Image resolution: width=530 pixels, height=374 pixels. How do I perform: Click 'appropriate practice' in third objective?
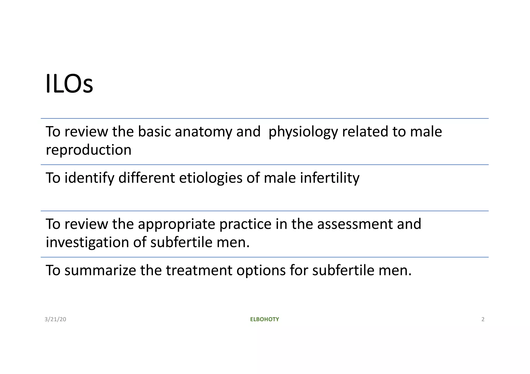tap(204, 224)
